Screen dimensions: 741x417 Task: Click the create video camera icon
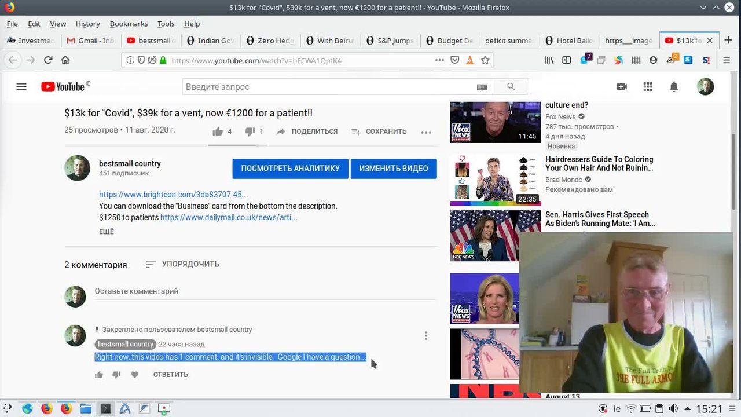pyautogui.click(x=622, y=87)
